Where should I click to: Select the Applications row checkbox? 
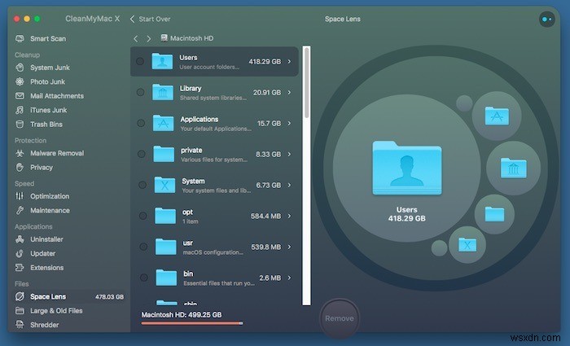tap(141, 123)
